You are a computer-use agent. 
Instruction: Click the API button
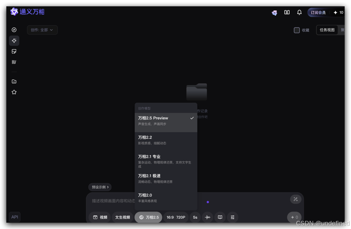pyautogui.click(x=15, y=217)
